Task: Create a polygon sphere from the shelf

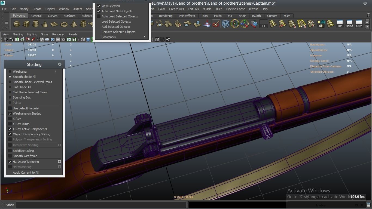Action: (17, 24)
